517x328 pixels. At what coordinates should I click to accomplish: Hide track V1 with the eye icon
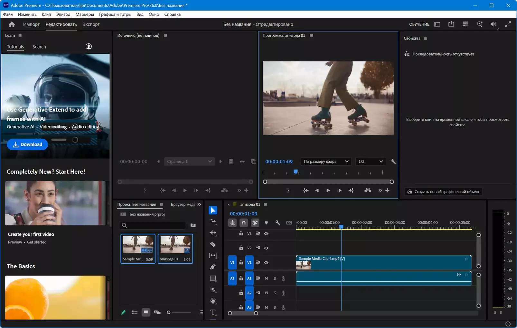266,262
